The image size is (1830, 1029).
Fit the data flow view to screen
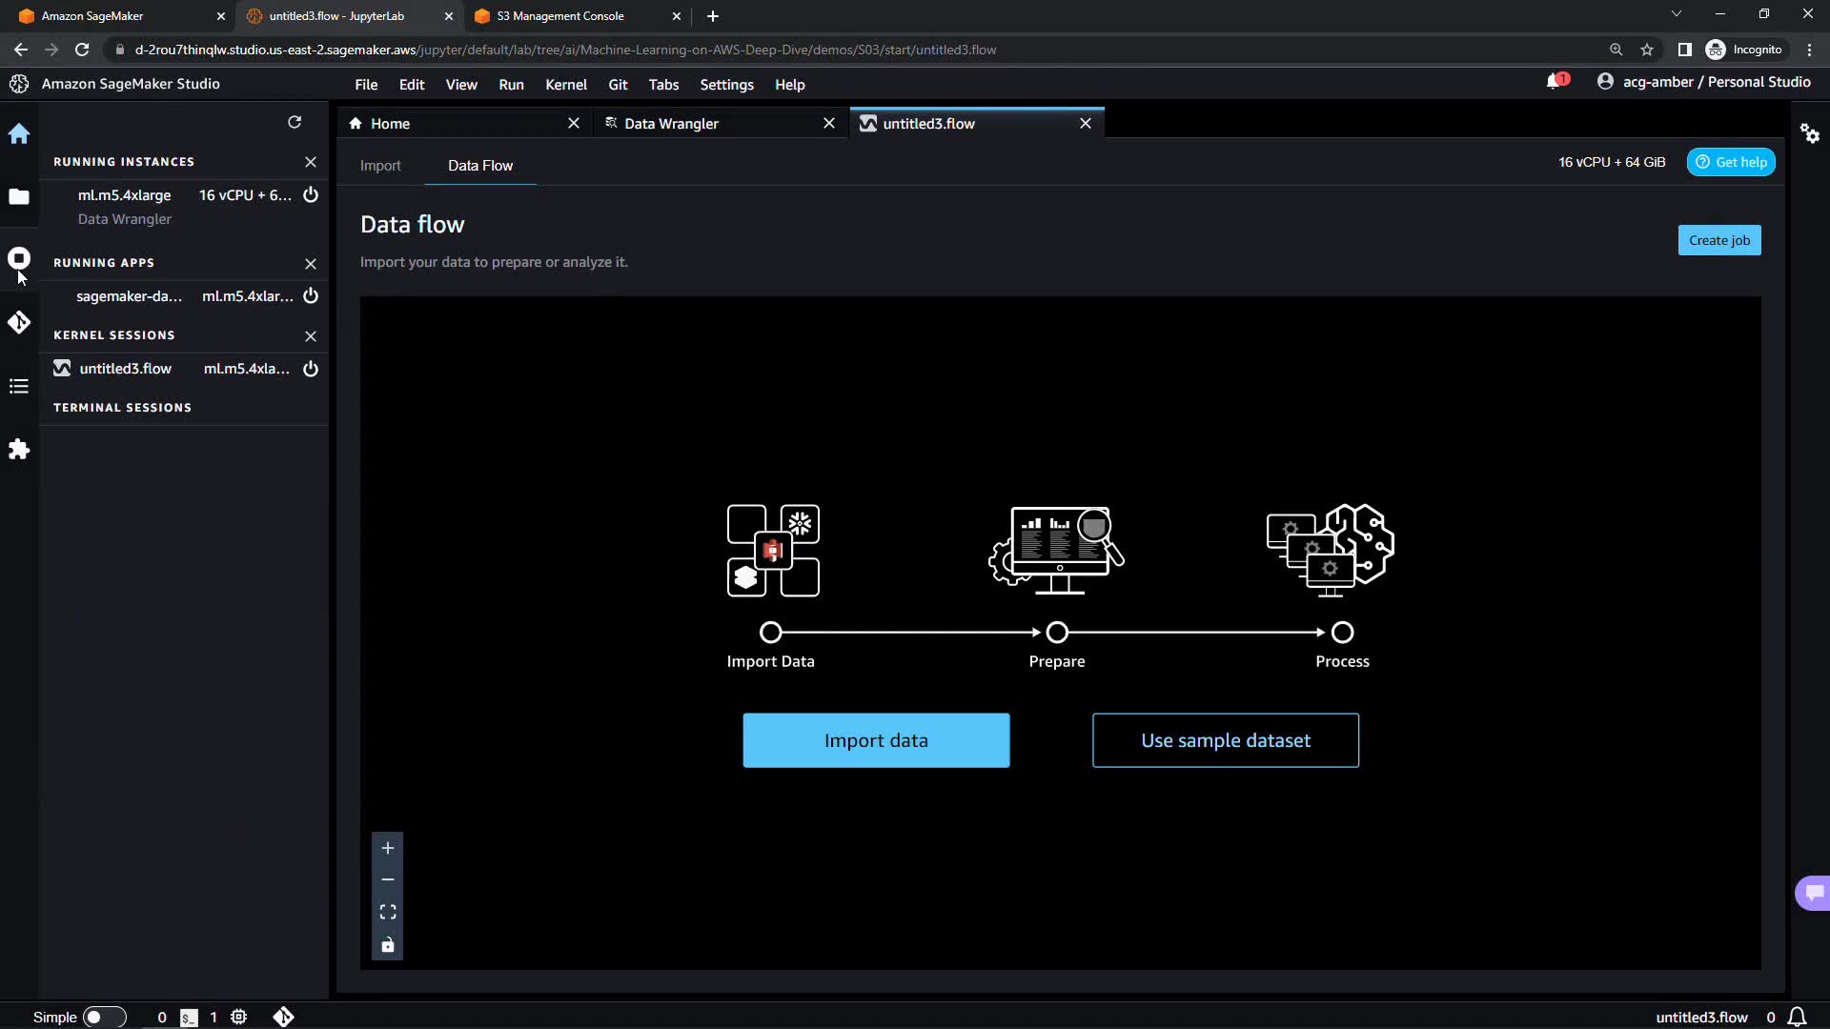click(388, 913)
